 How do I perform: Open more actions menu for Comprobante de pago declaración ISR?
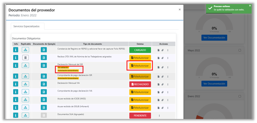pos(168,77)
